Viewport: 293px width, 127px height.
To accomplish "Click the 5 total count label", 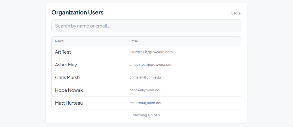I will coord(236,13).
